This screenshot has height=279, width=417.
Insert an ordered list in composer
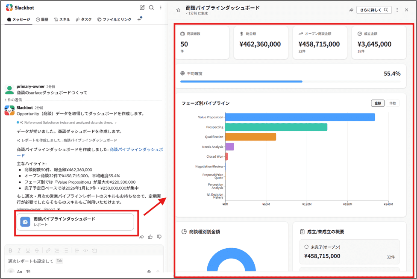[x=57, y=250]
